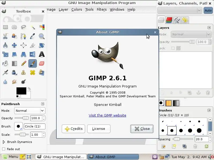Click the Close button in About GIMP
This screenshot has height=160, width=214.
coord(142,129)
